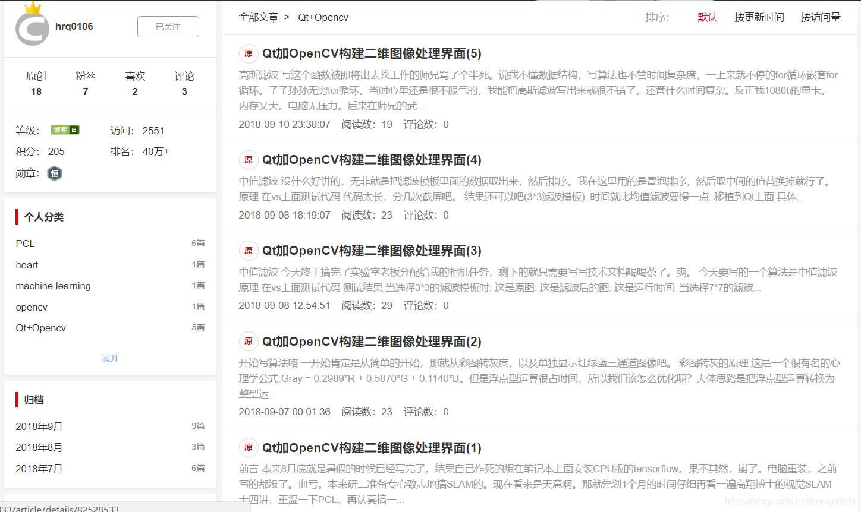Click the 原创 18 stat
The image size is (861, 512).
pos(36,84)
